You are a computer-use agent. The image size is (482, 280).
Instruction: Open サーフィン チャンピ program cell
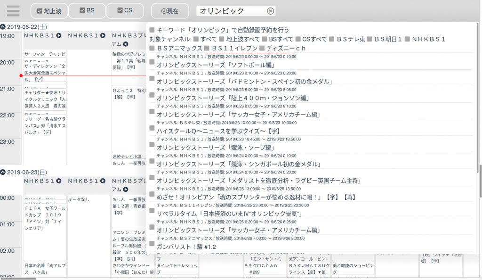coord(45,54)
